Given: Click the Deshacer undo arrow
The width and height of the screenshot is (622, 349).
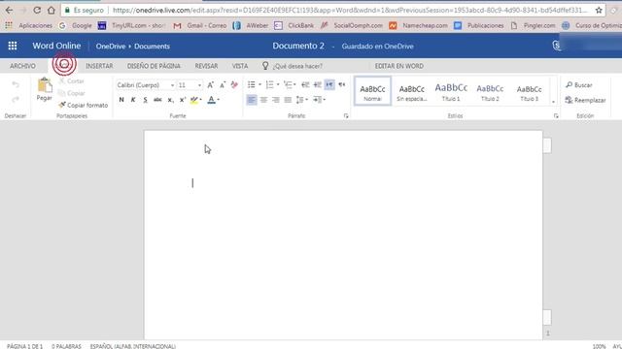Looking at the screenshot, I should (x=16, y=84).
